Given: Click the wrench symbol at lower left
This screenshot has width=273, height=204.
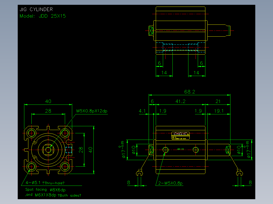Looking at the screenshot, I should click(139, 173).
